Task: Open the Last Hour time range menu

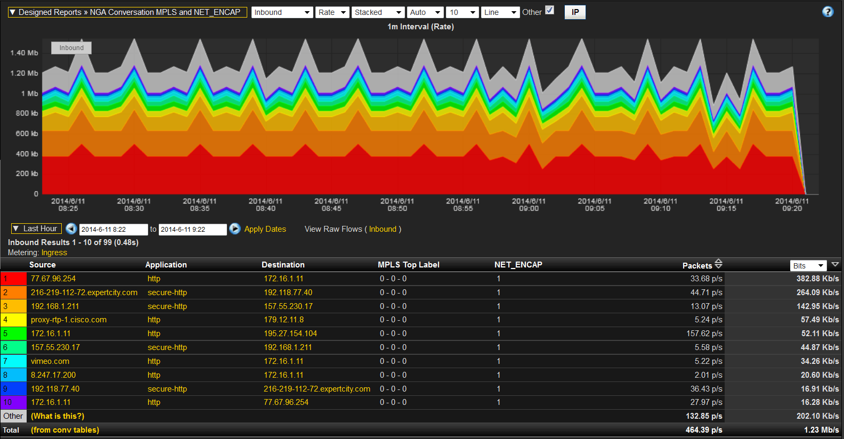Action: 36,229
